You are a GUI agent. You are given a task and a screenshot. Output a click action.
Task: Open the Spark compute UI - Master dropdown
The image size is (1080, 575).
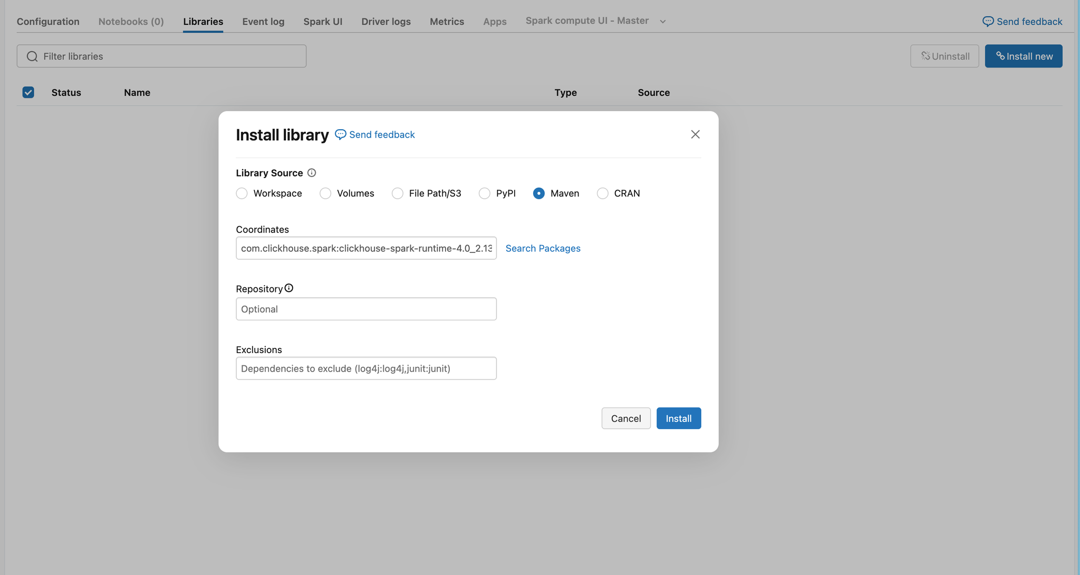[662, 21]
